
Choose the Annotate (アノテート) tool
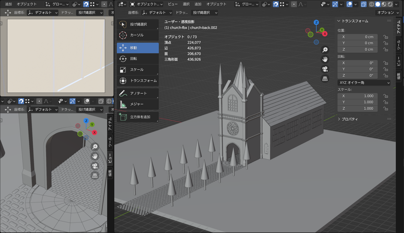138,94
